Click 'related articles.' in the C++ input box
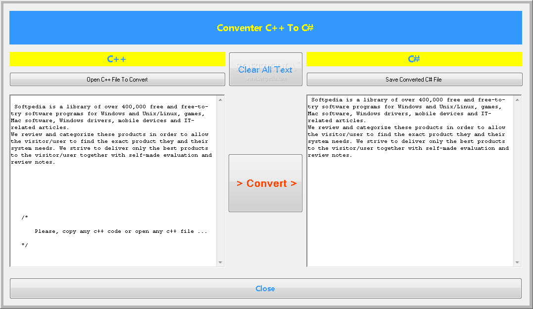This screenshot has height=309, width=533. coord(40,128)
